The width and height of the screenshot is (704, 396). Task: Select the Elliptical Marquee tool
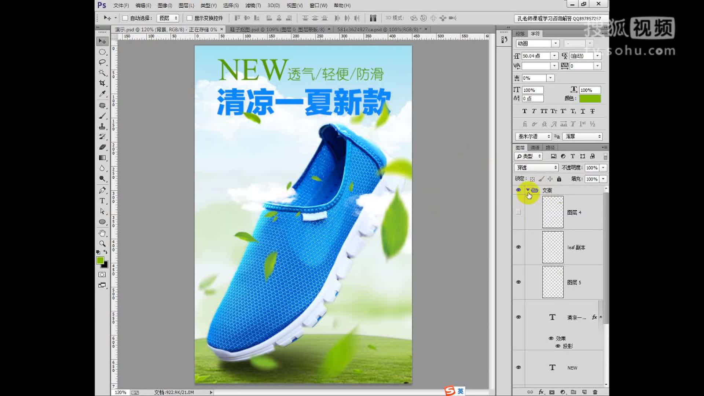pyautogui.click(x=102, y=52)
